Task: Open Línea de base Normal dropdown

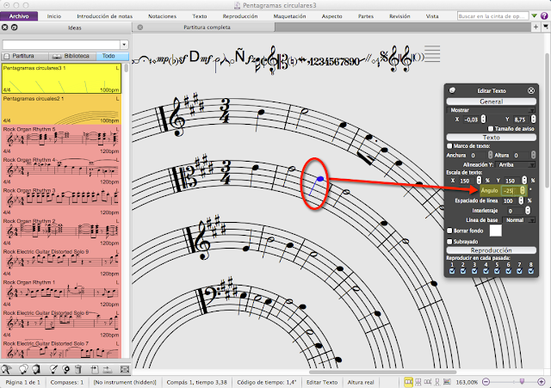Action: [520, 220]
